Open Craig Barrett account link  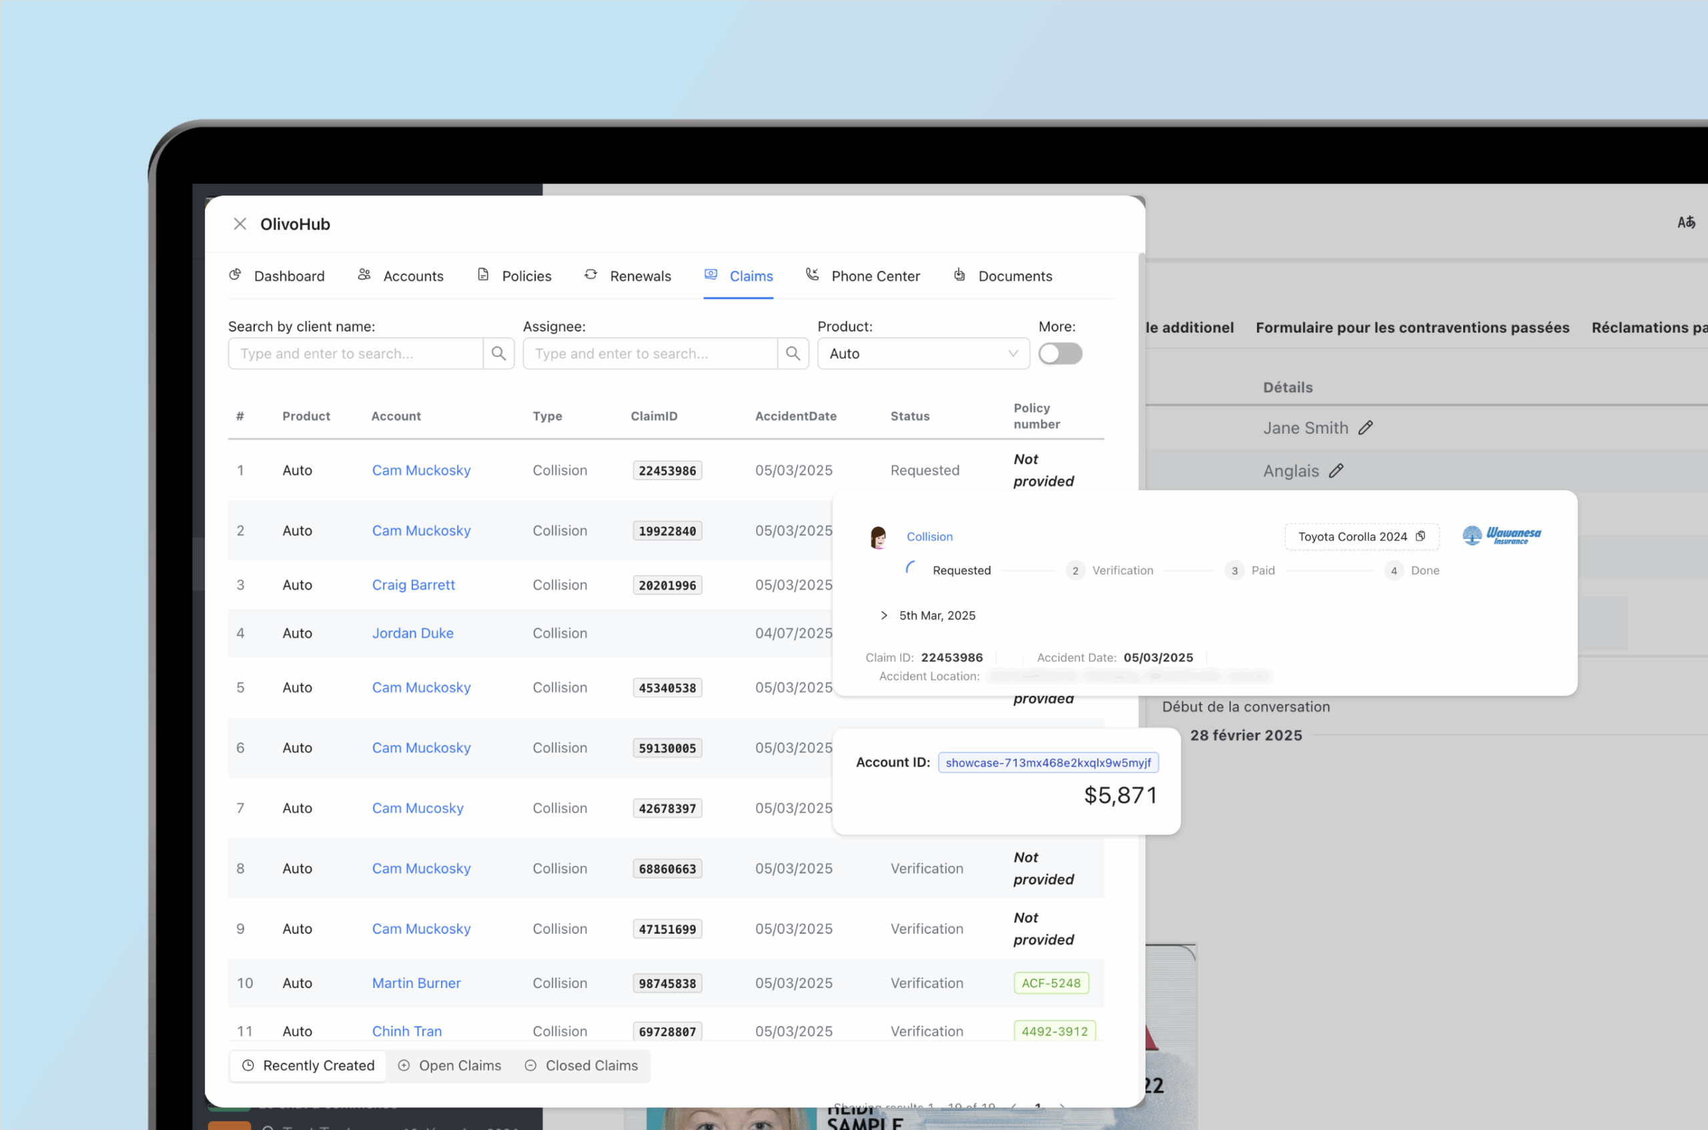tap(413, 584)
